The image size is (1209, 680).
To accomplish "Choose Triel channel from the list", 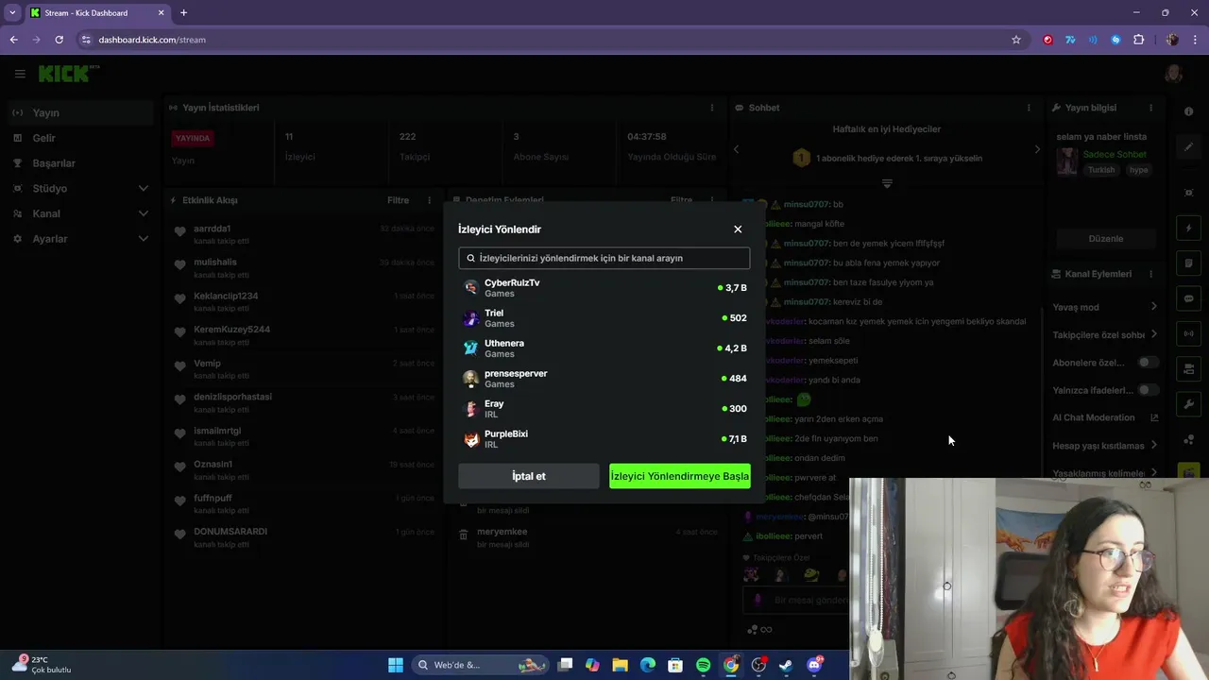I will [x=604, y=318].
